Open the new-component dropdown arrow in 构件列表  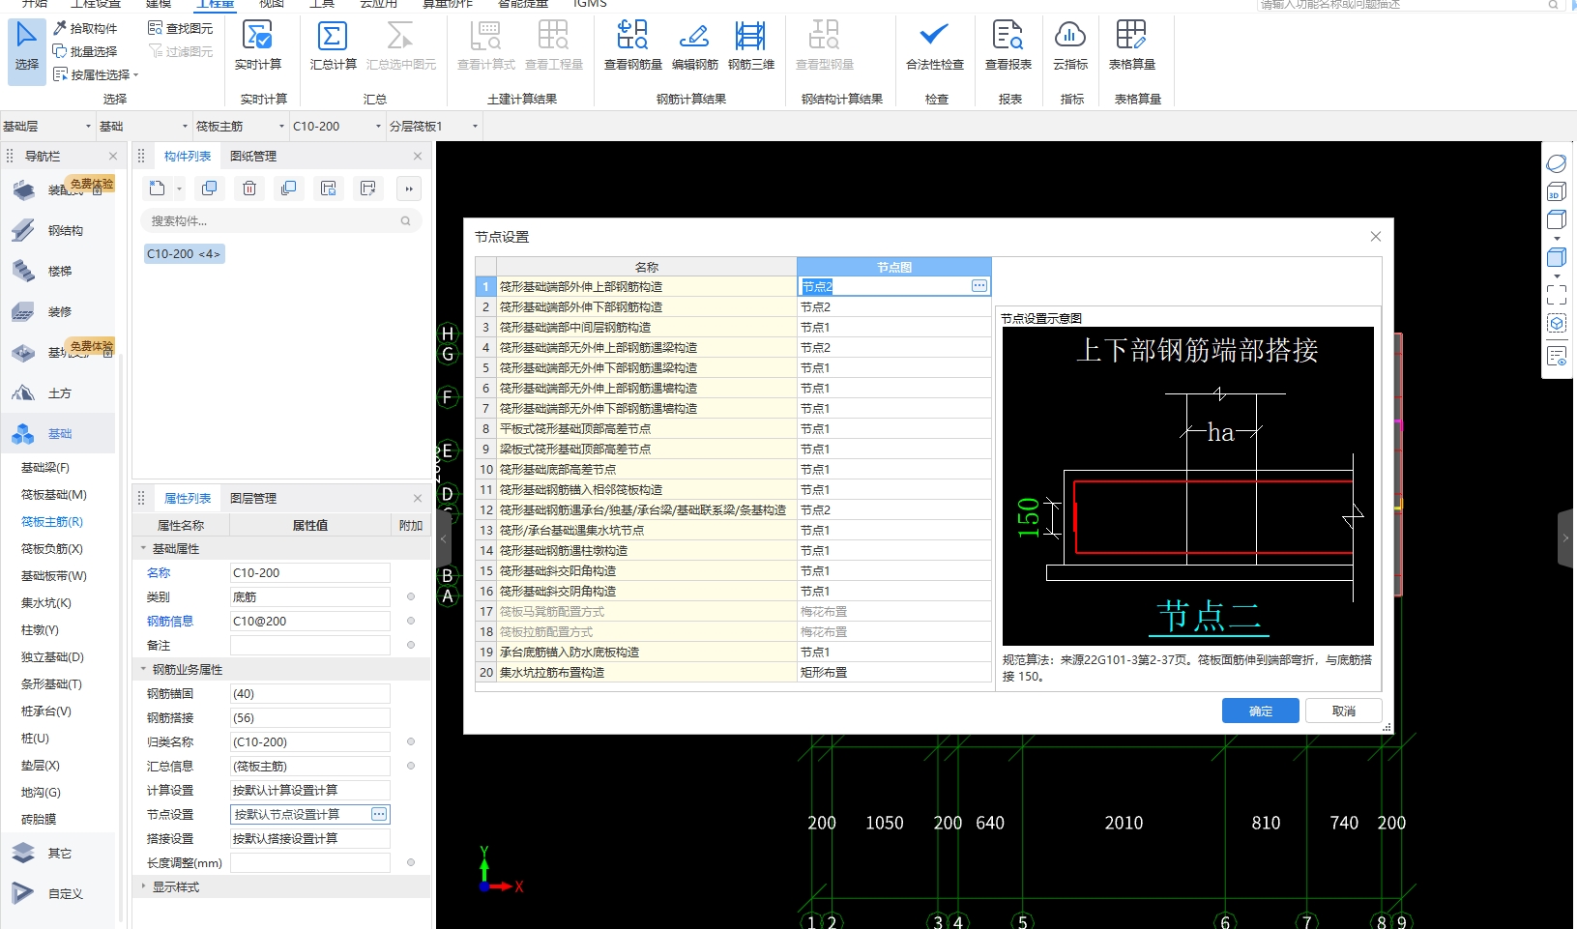[x=179, y=189]
